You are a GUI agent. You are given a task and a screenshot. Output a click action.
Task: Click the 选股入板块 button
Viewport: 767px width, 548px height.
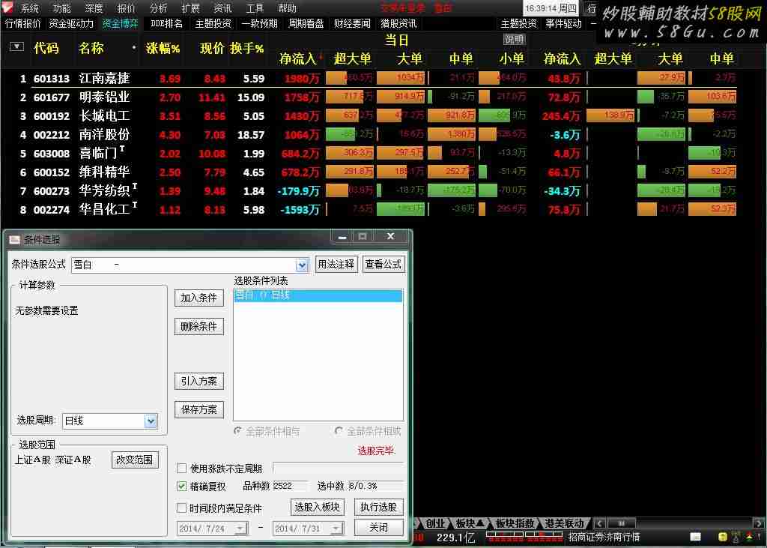pos(318,507)
